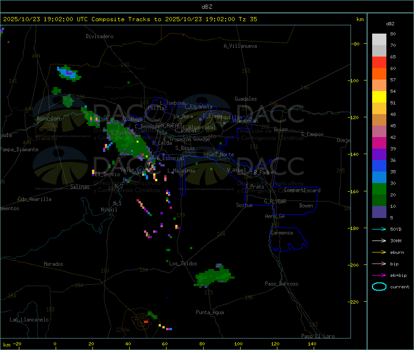Click the Paso_El_Loro label
Screen dimensions: 414x350
[318, 336]
